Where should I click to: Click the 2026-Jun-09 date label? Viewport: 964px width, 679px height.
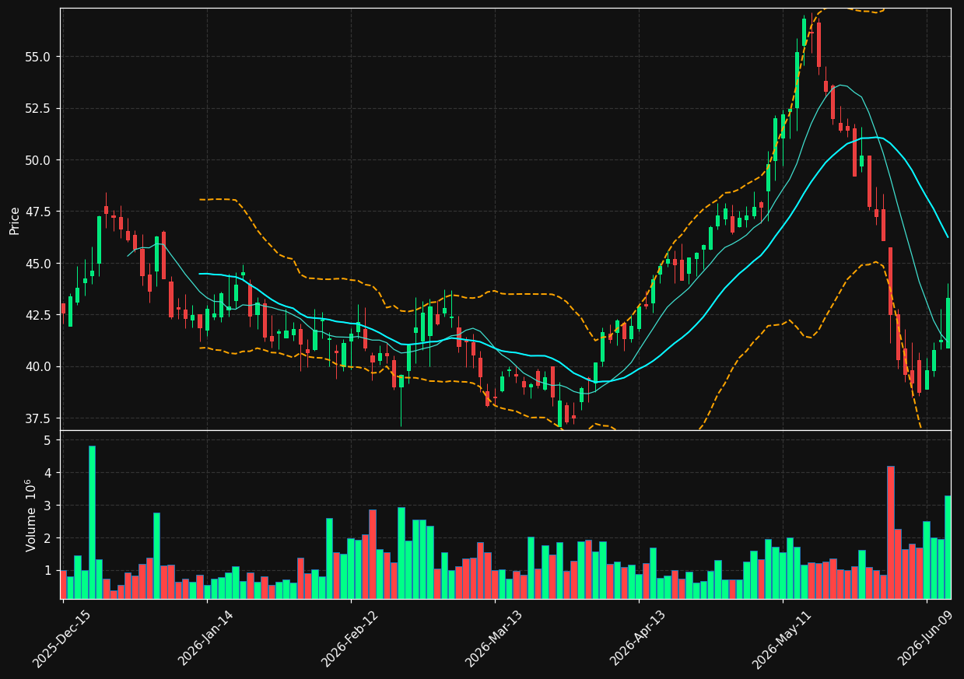pyautogui.click(x=925, y=638)
